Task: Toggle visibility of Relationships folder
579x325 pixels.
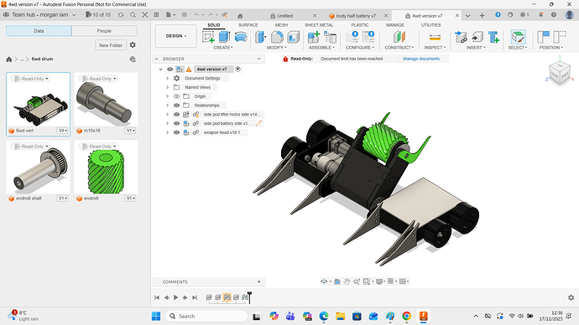Action: tap(176, 106)
